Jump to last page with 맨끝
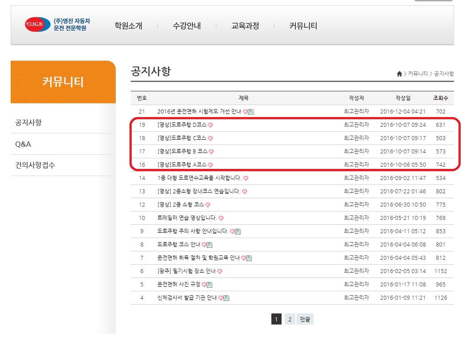Viewport: 474px width, 356px height. coord(305,319)
